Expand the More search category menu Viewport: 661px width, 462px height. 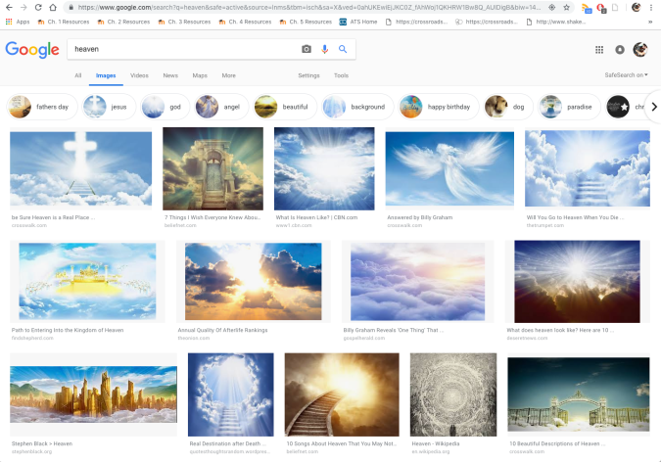pos(228,75)
